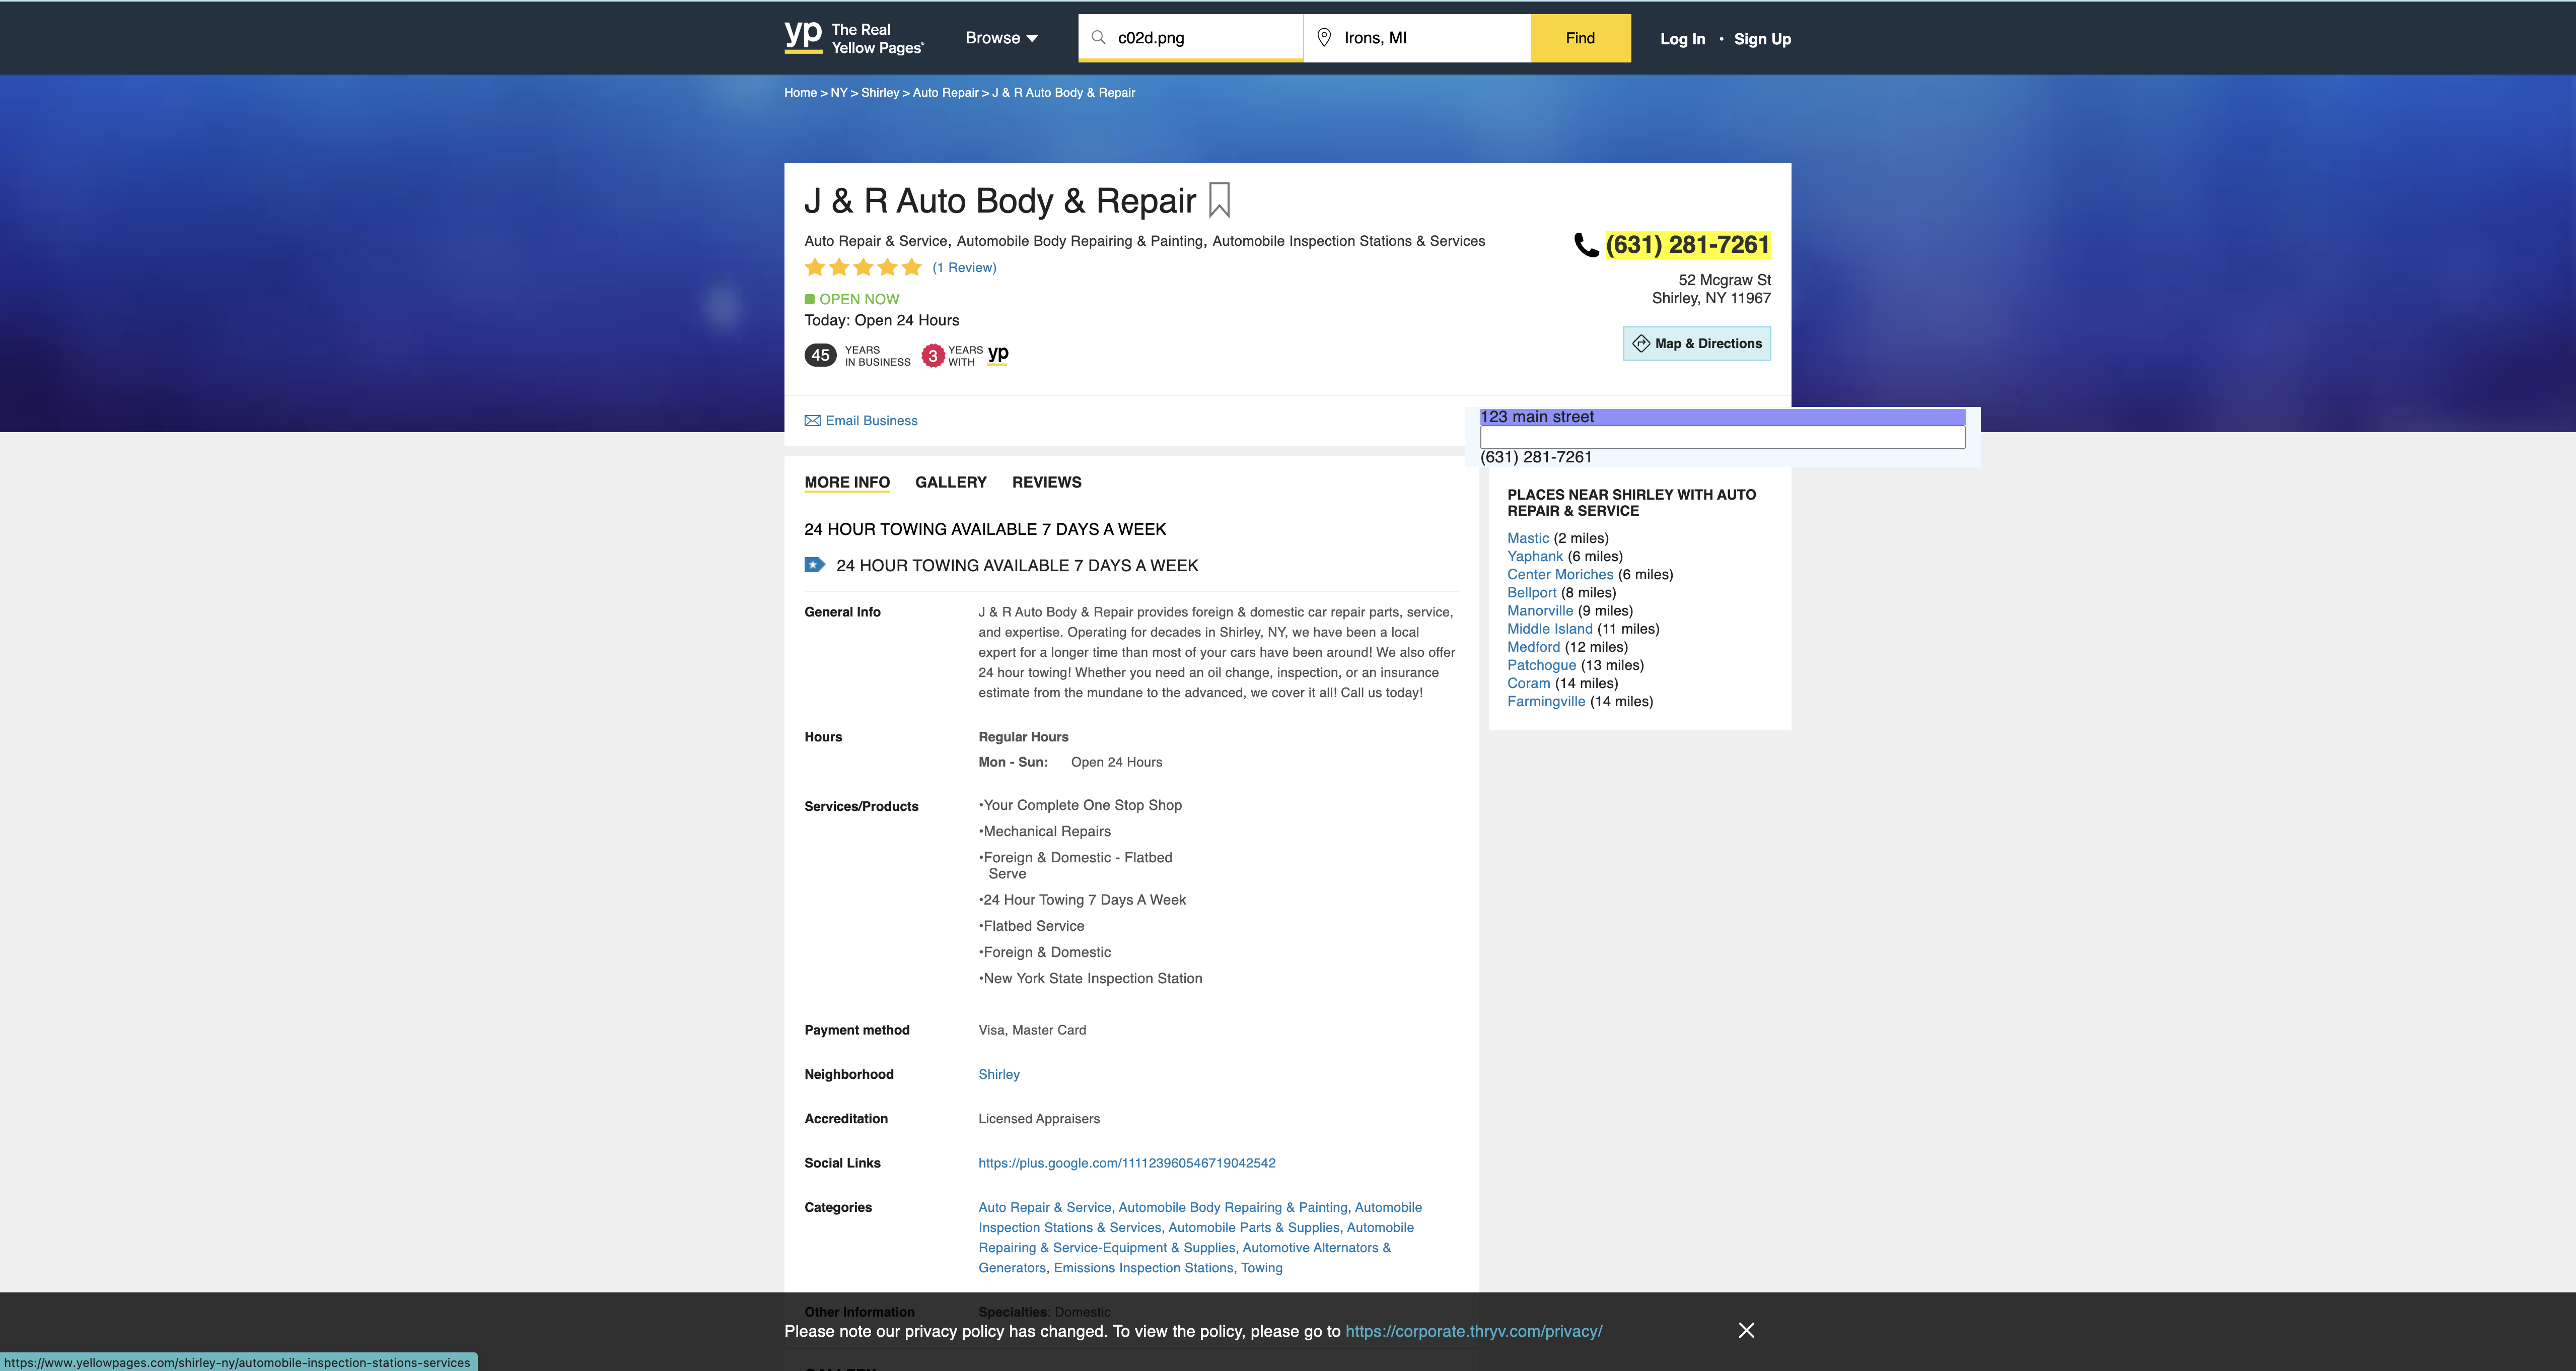The width and height of the screenshot is (2576, 1371).
Task: Expand the Browse dropdown menu
Action: coord(1001,38)
